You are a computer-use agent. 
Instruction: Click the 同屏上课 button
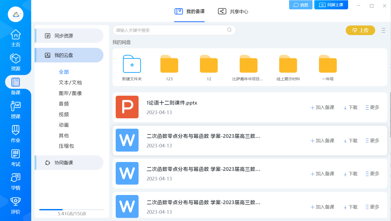(x=331, y=5)
